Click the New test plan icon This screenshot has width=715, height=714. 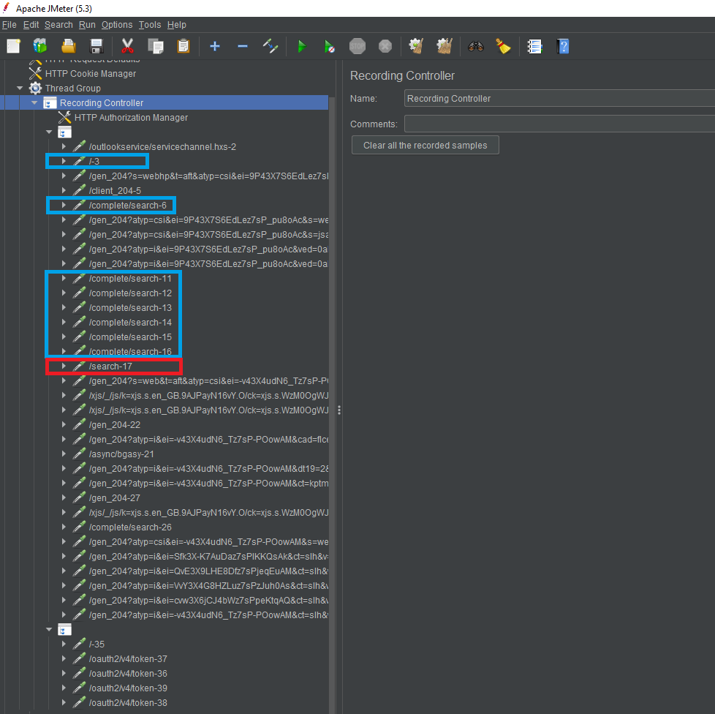[x=13, y=46]
